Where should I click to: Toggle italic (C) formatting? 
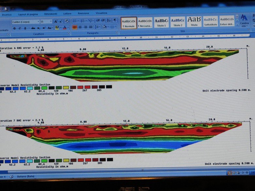click(20, 28)
